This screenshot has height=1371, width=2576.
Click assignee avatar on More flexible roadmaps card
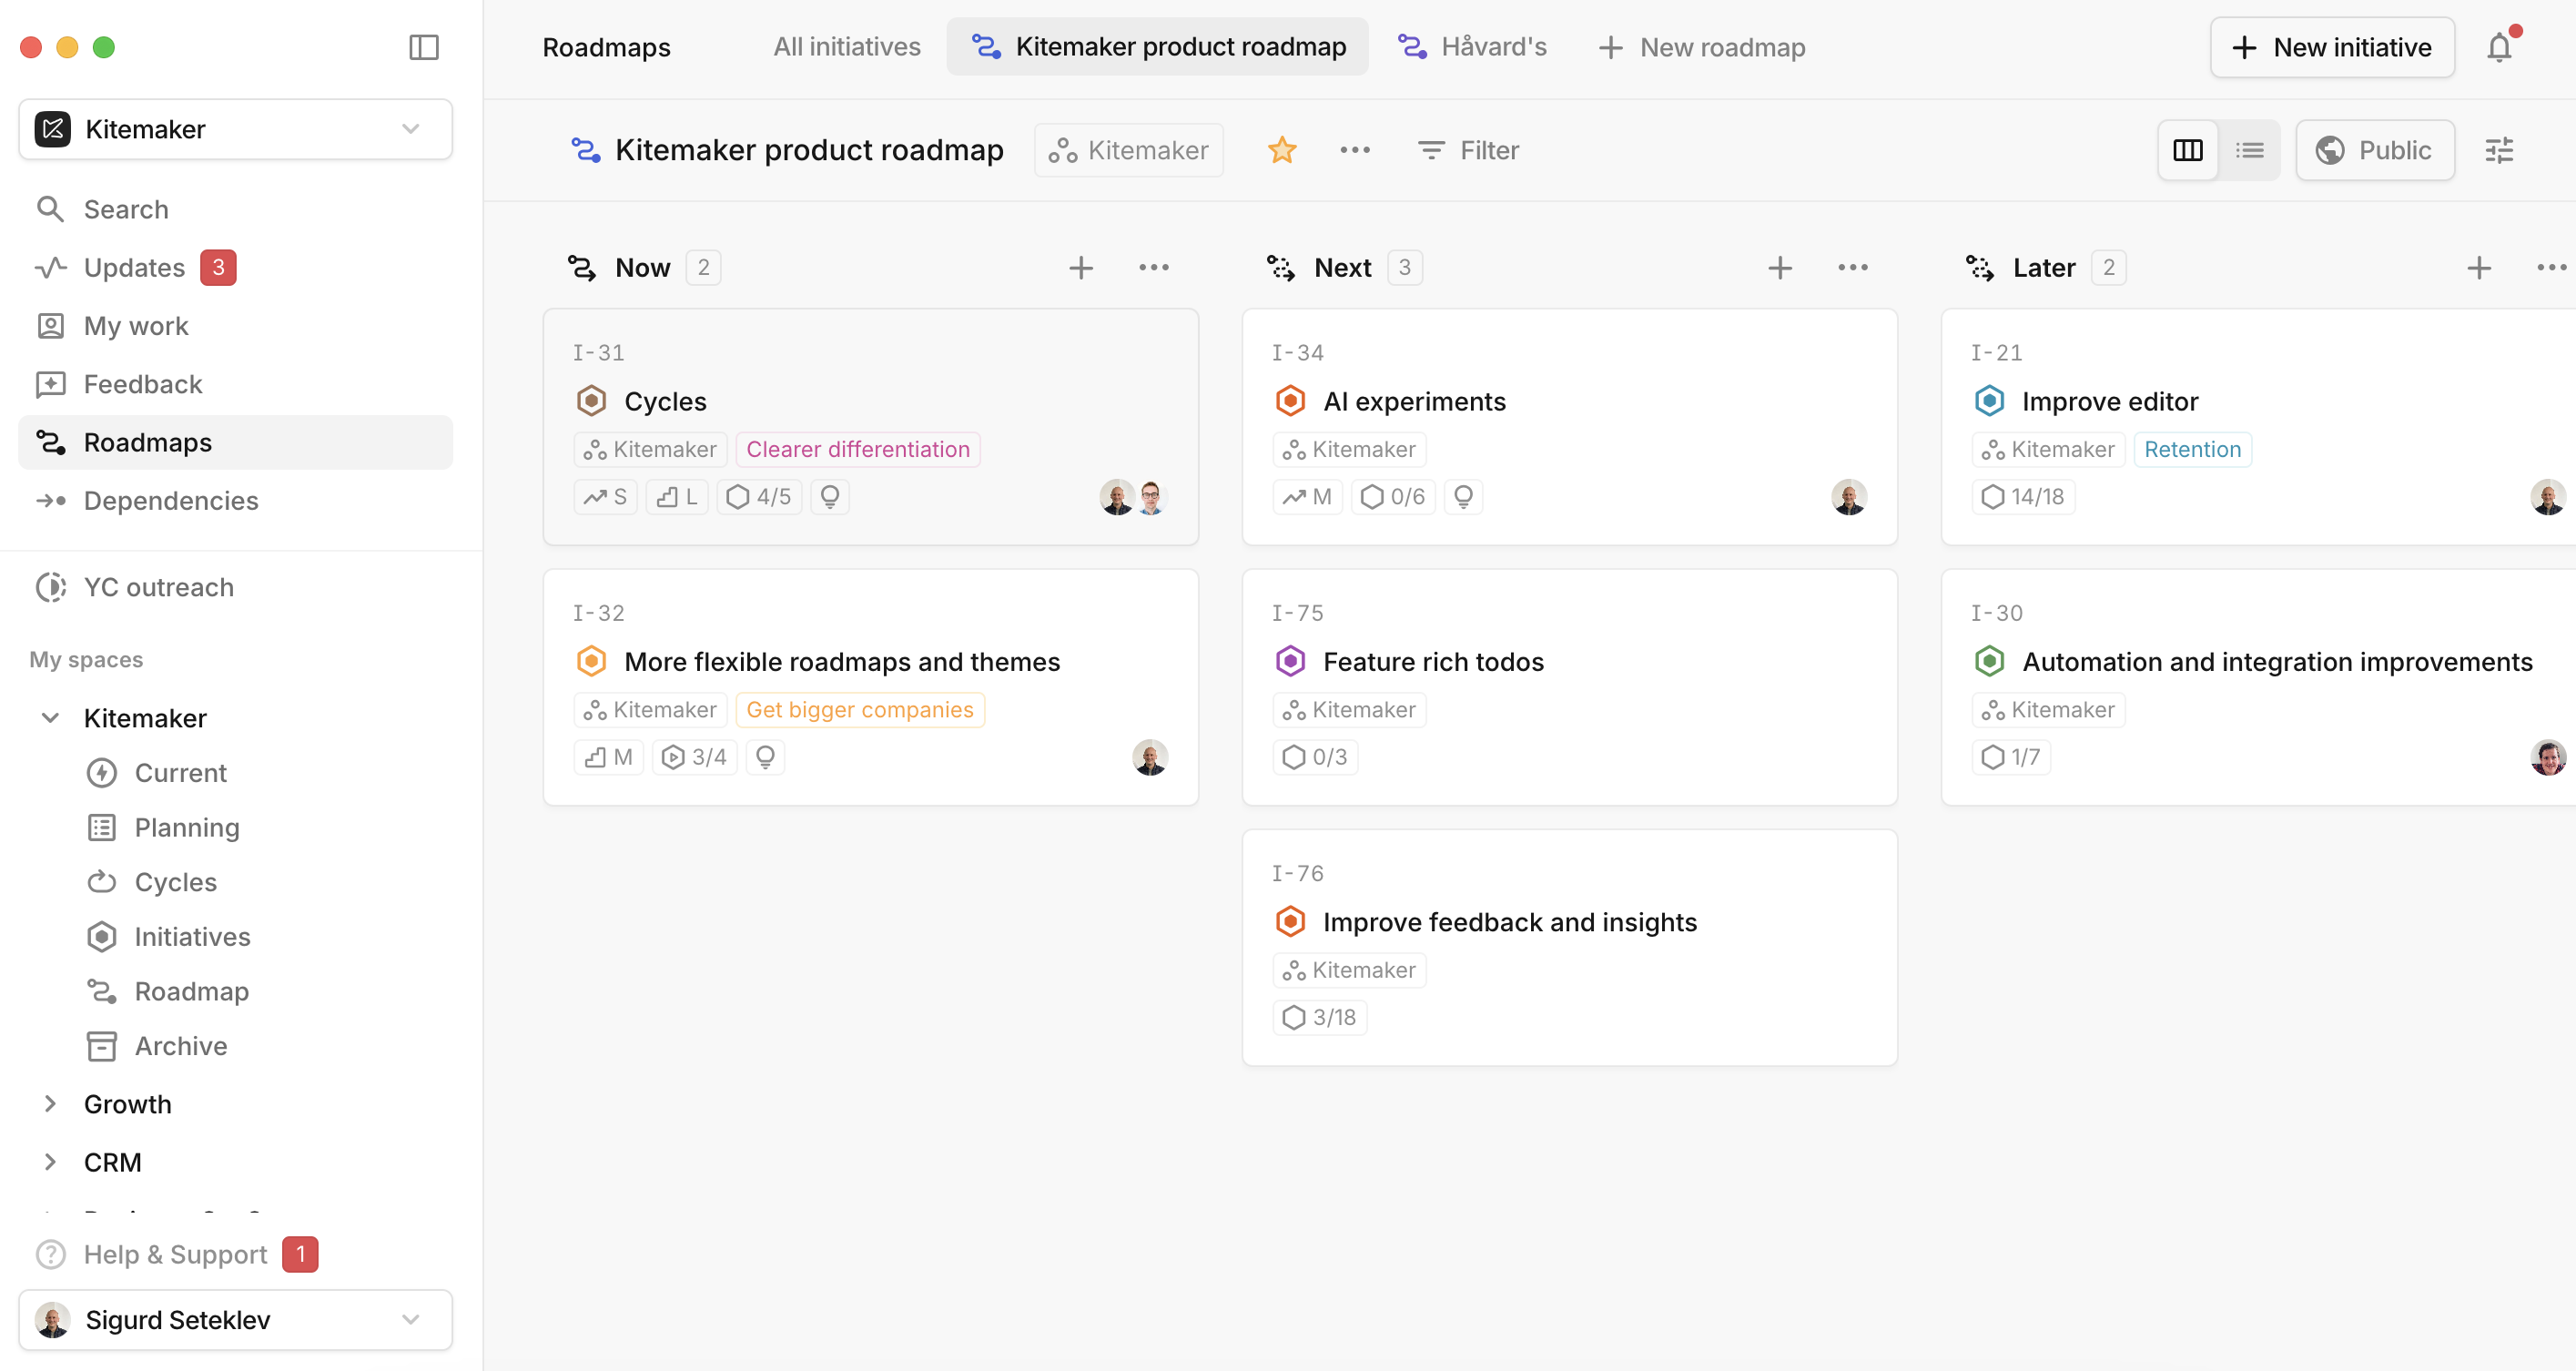1149,757
